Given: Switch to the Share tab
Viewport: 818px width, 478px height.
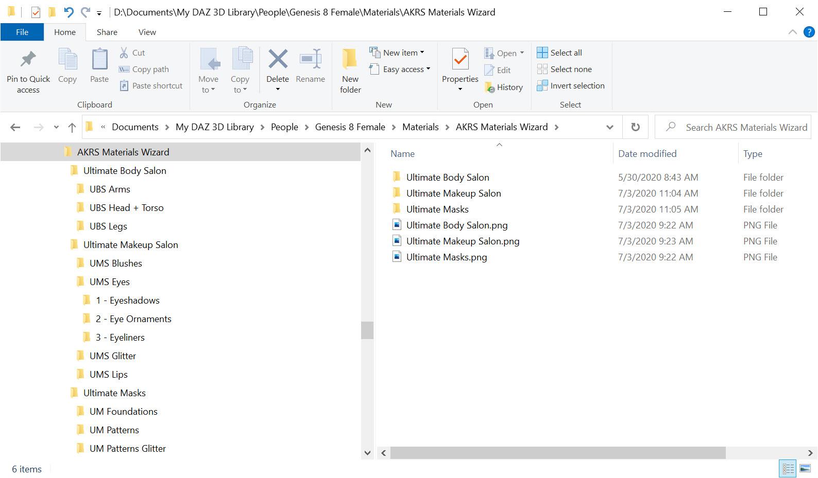Looking at the screenshot, I should coord(107,32).
